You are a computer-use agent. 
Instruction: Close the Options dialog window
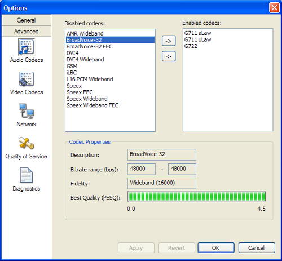pos(274,8)
